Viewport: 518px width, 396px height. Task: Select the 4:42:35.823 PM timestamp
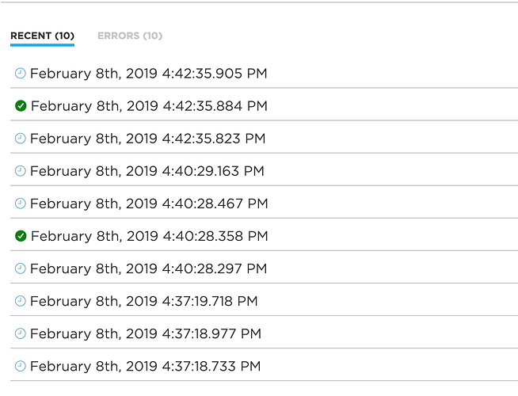tap(148, 139)
